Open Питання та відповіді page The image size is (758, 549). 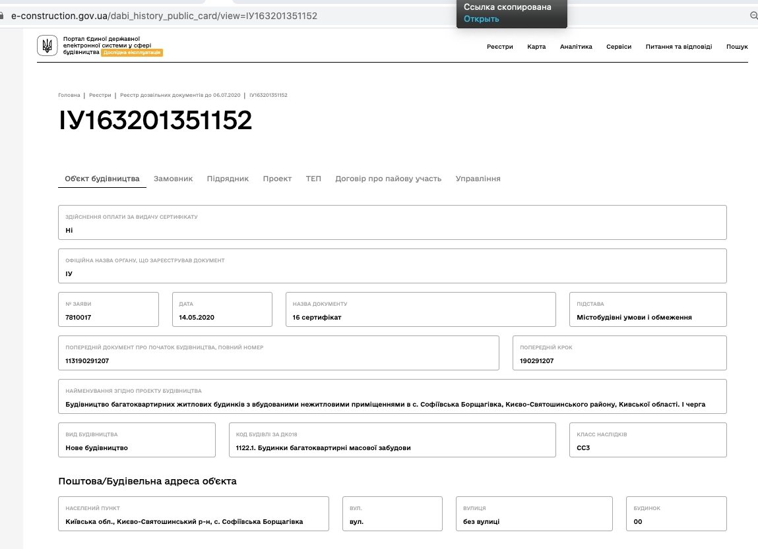[x=679, y=47]
